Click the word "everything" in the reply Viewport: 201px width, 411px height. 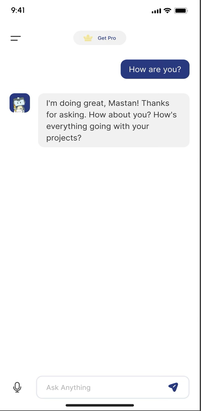point(66,126)
